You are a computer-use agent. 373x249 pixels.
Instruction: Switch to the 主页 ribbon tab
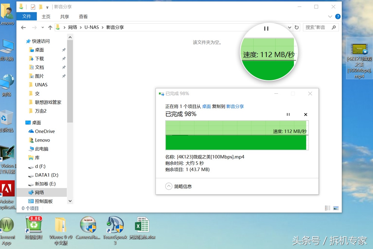tap(46, 16)
